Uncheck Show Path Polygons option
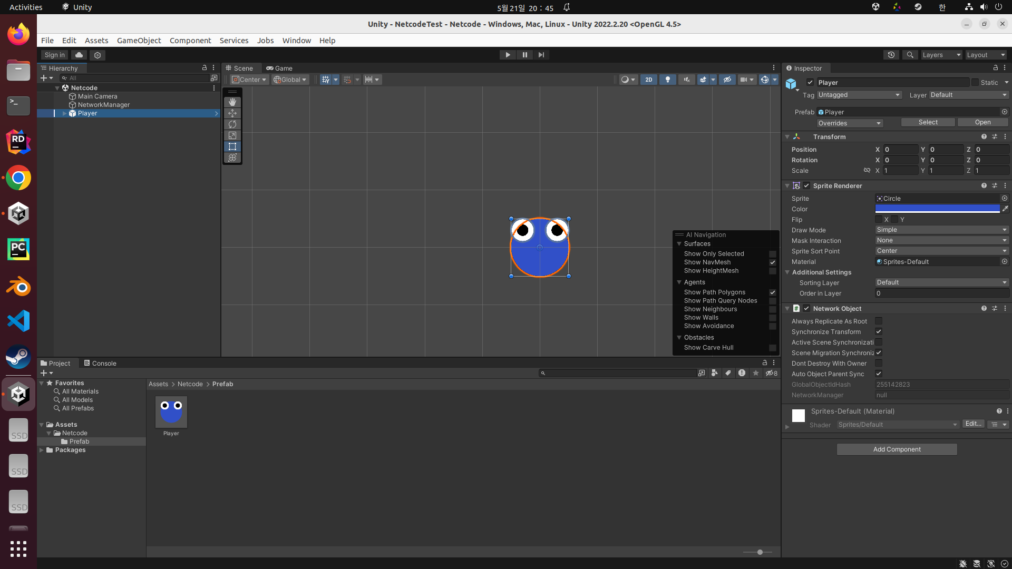Viewport: 1012px width, 569px height. (x=773, y=292)
